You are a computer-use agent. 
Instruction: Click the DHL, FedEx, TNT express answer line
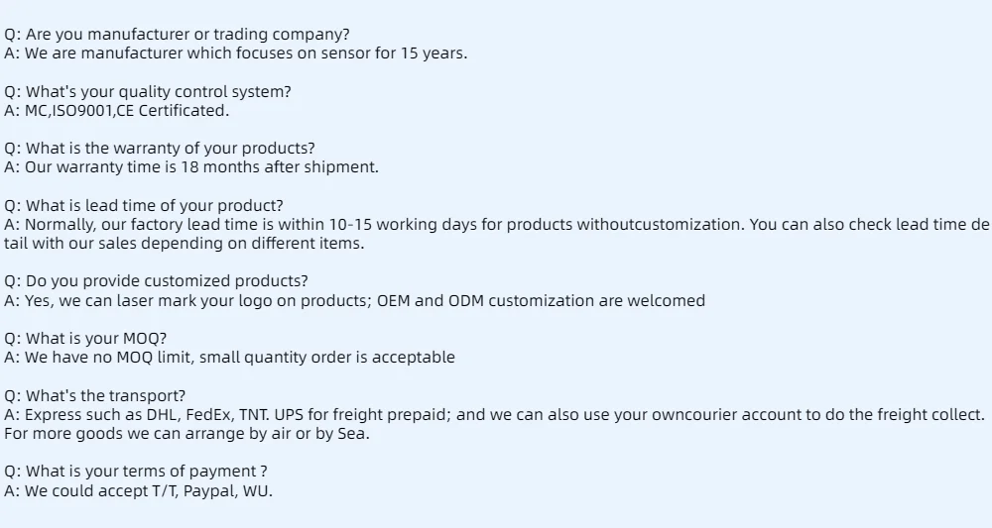(x=495, y=415)
